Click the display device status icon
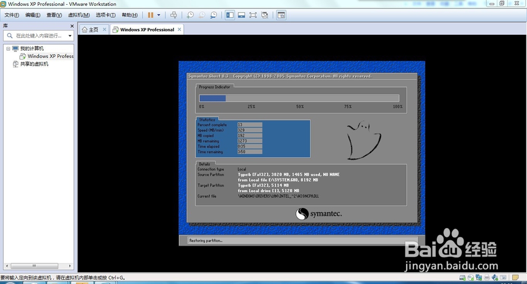This screenshot has height=284, width=527. (503, 278)
